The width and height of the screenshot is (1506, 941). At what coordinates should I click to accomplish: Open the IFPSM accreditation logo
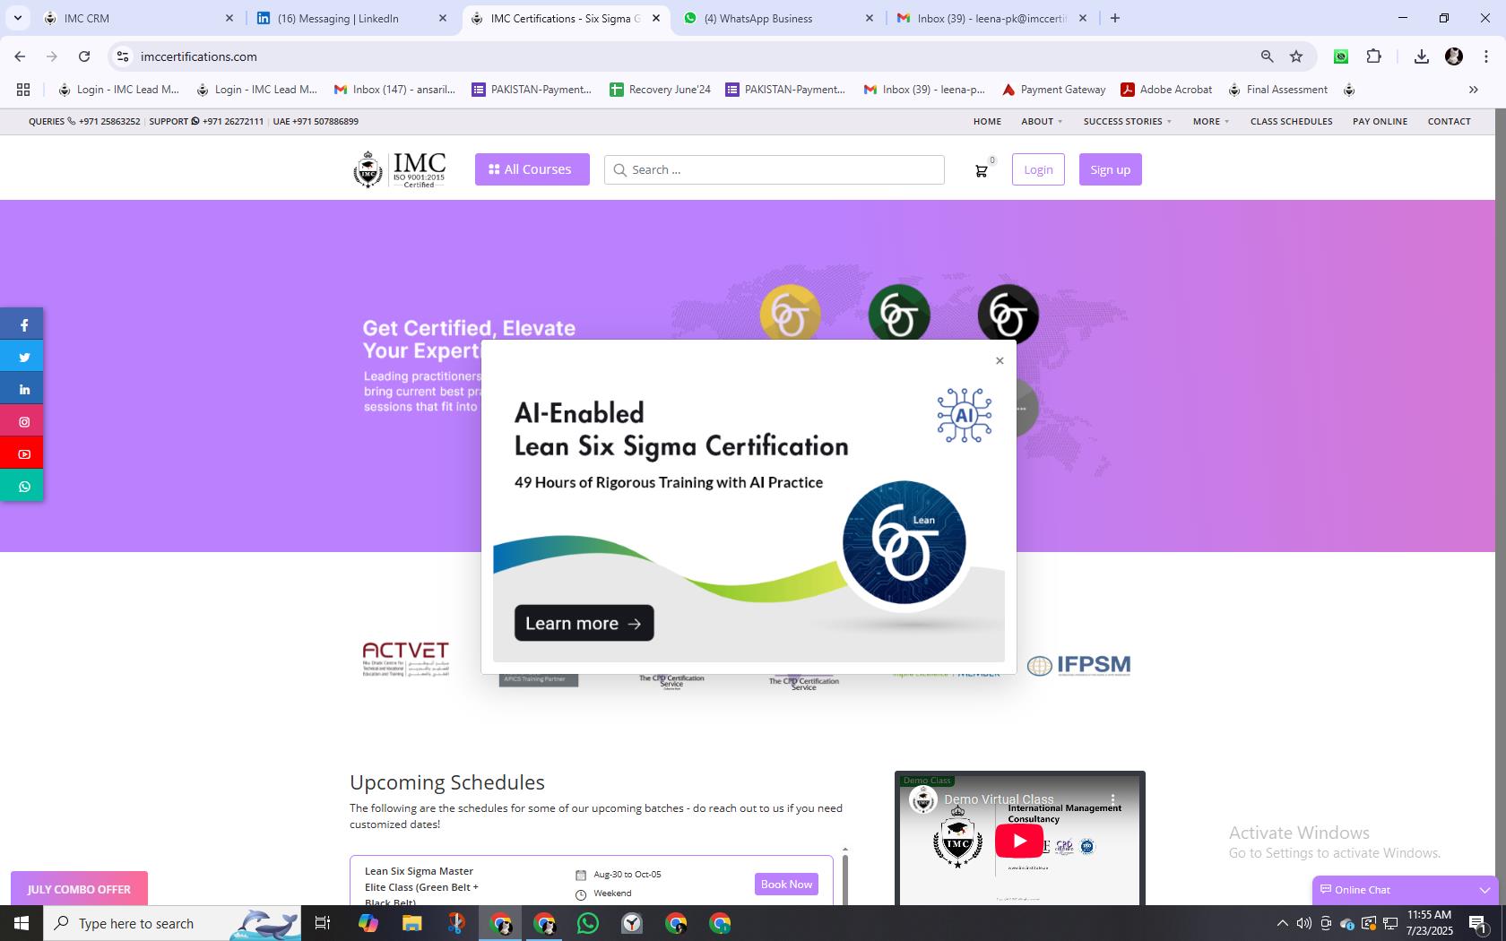point(1078,665)
